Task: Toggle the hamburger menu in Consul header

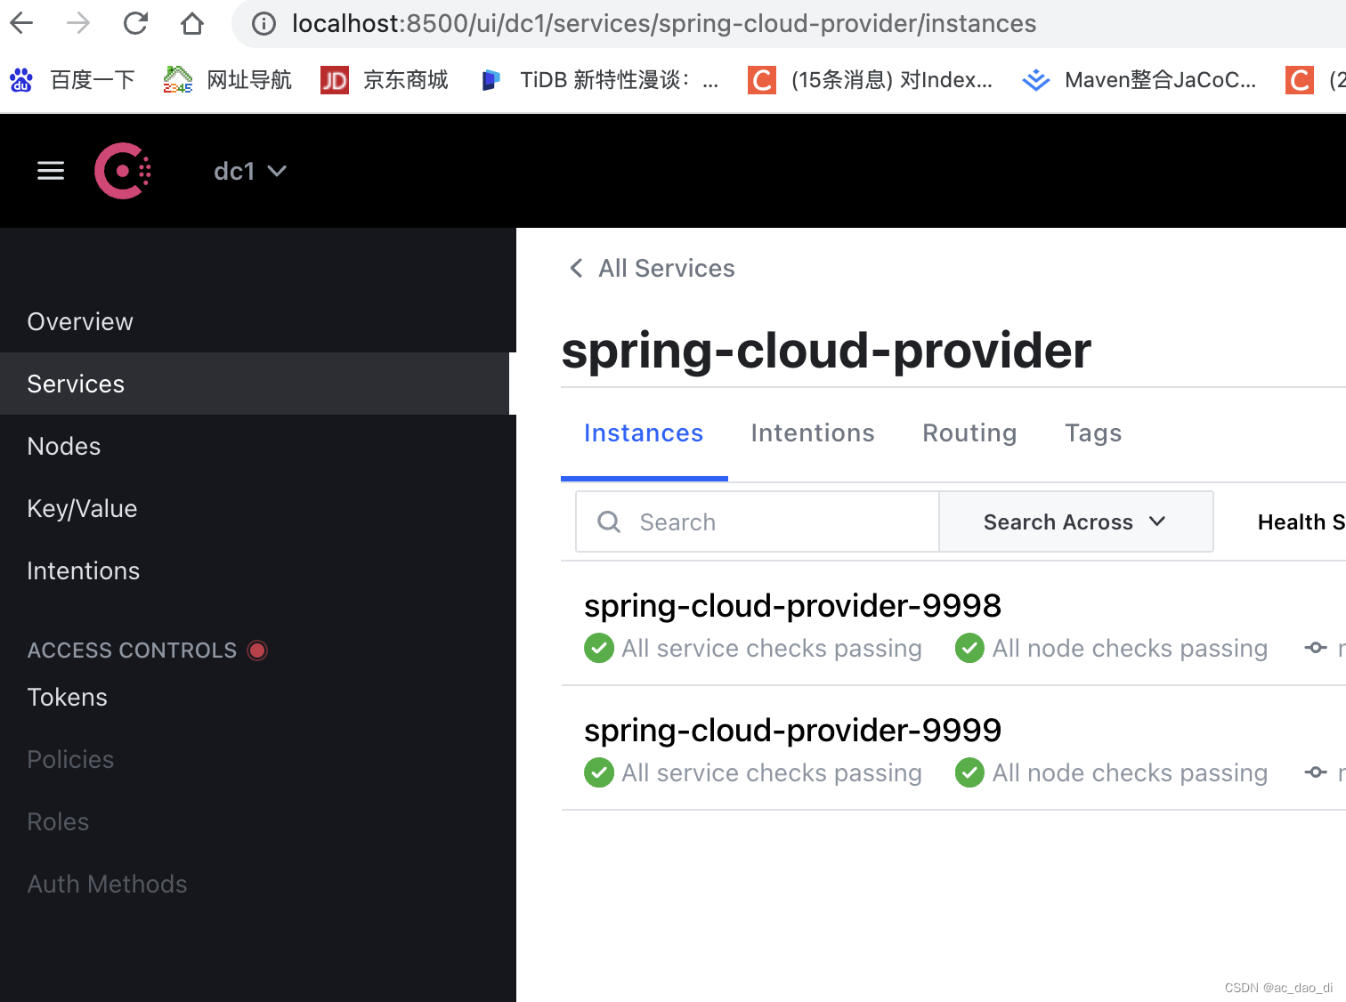Action: click(x=51, y=171)
